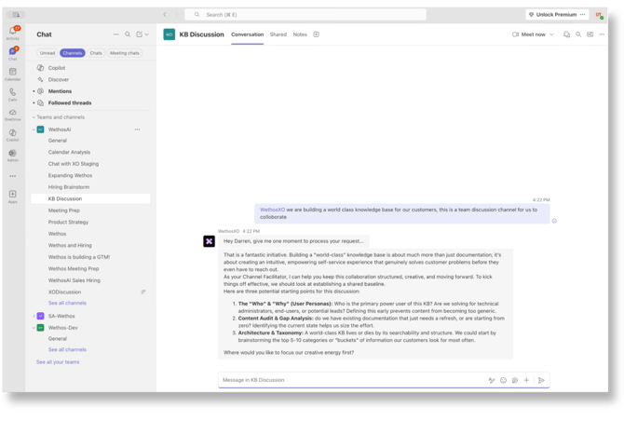
Task: Expand the SA-Wethos team
Action: [34, 316]
